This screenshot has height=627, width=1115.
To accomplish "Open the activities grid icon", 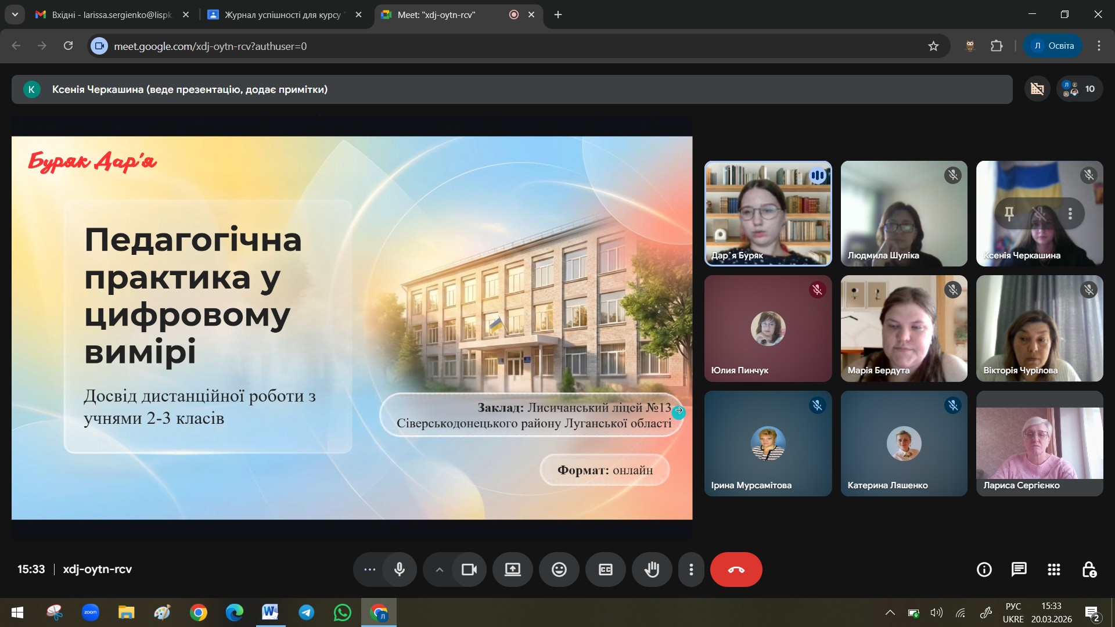I will tap(1053, 570).
